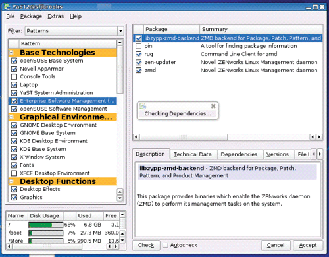Viewport: 329px width, 257px height.
Task: Toggle the Graphics pattern checkbox
Action: (x=14, y=198)
